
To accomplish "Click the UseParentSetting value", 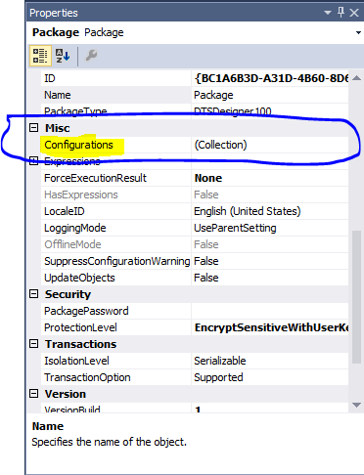I will click(x=235, y=228).
